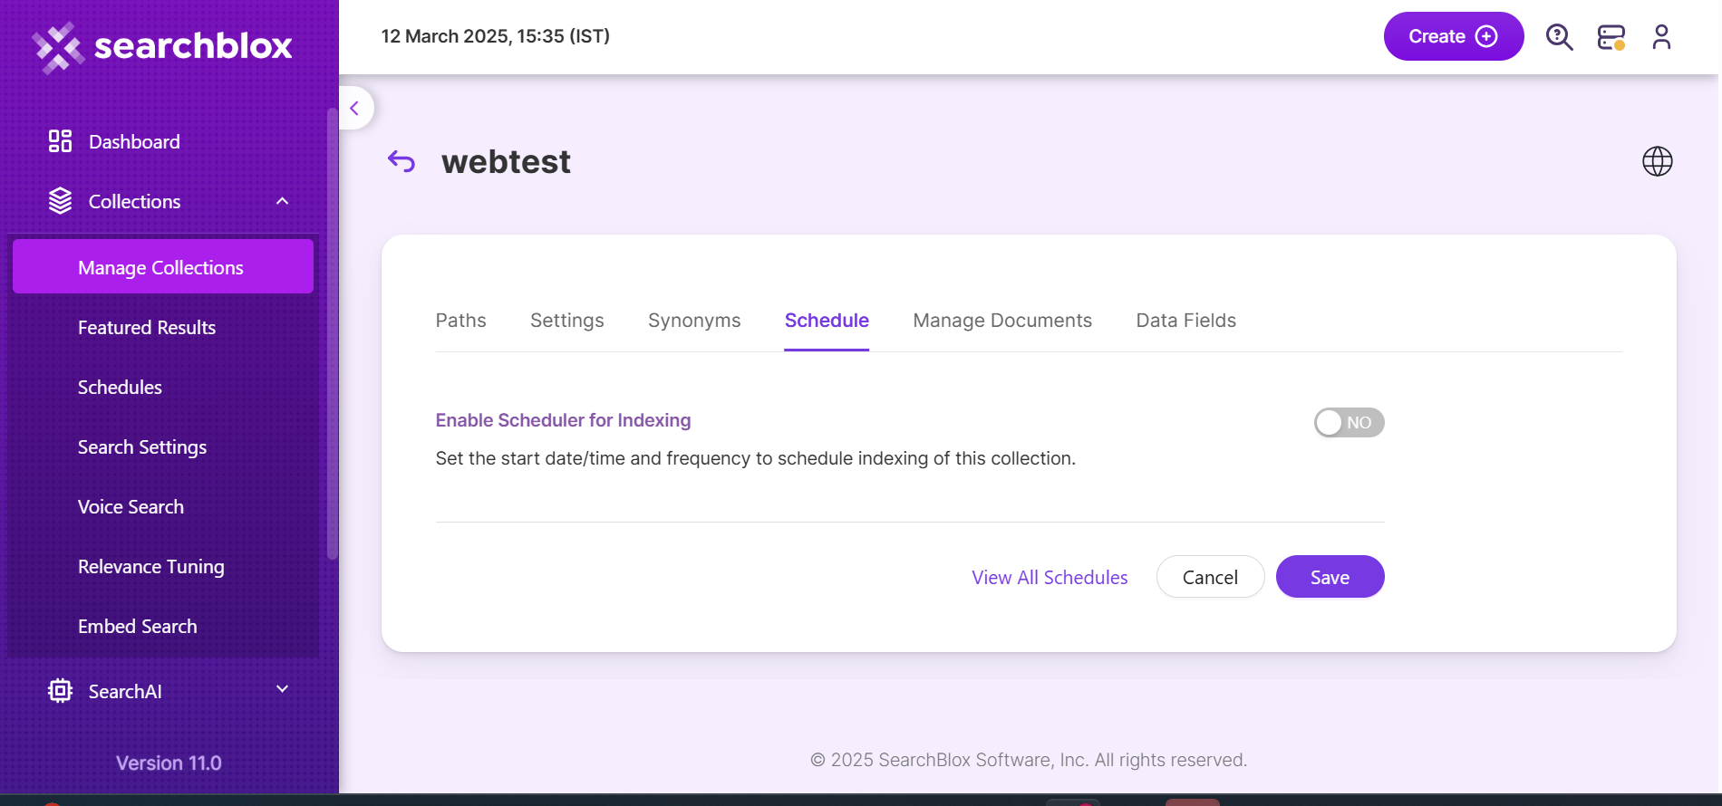Open the user profile icon
Screen dimensions: 1722x806
coord(1661,37)
